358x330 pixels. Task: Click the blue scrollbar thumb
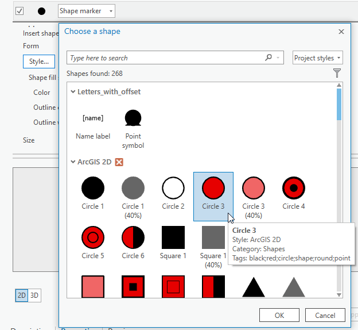(x=339, y=105)
